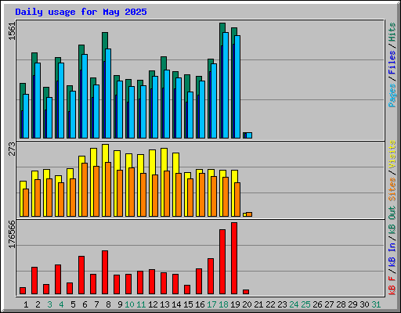401x313 pixels.
Task: Click the 'Sites / Visits' legend label
Action: 392,171
